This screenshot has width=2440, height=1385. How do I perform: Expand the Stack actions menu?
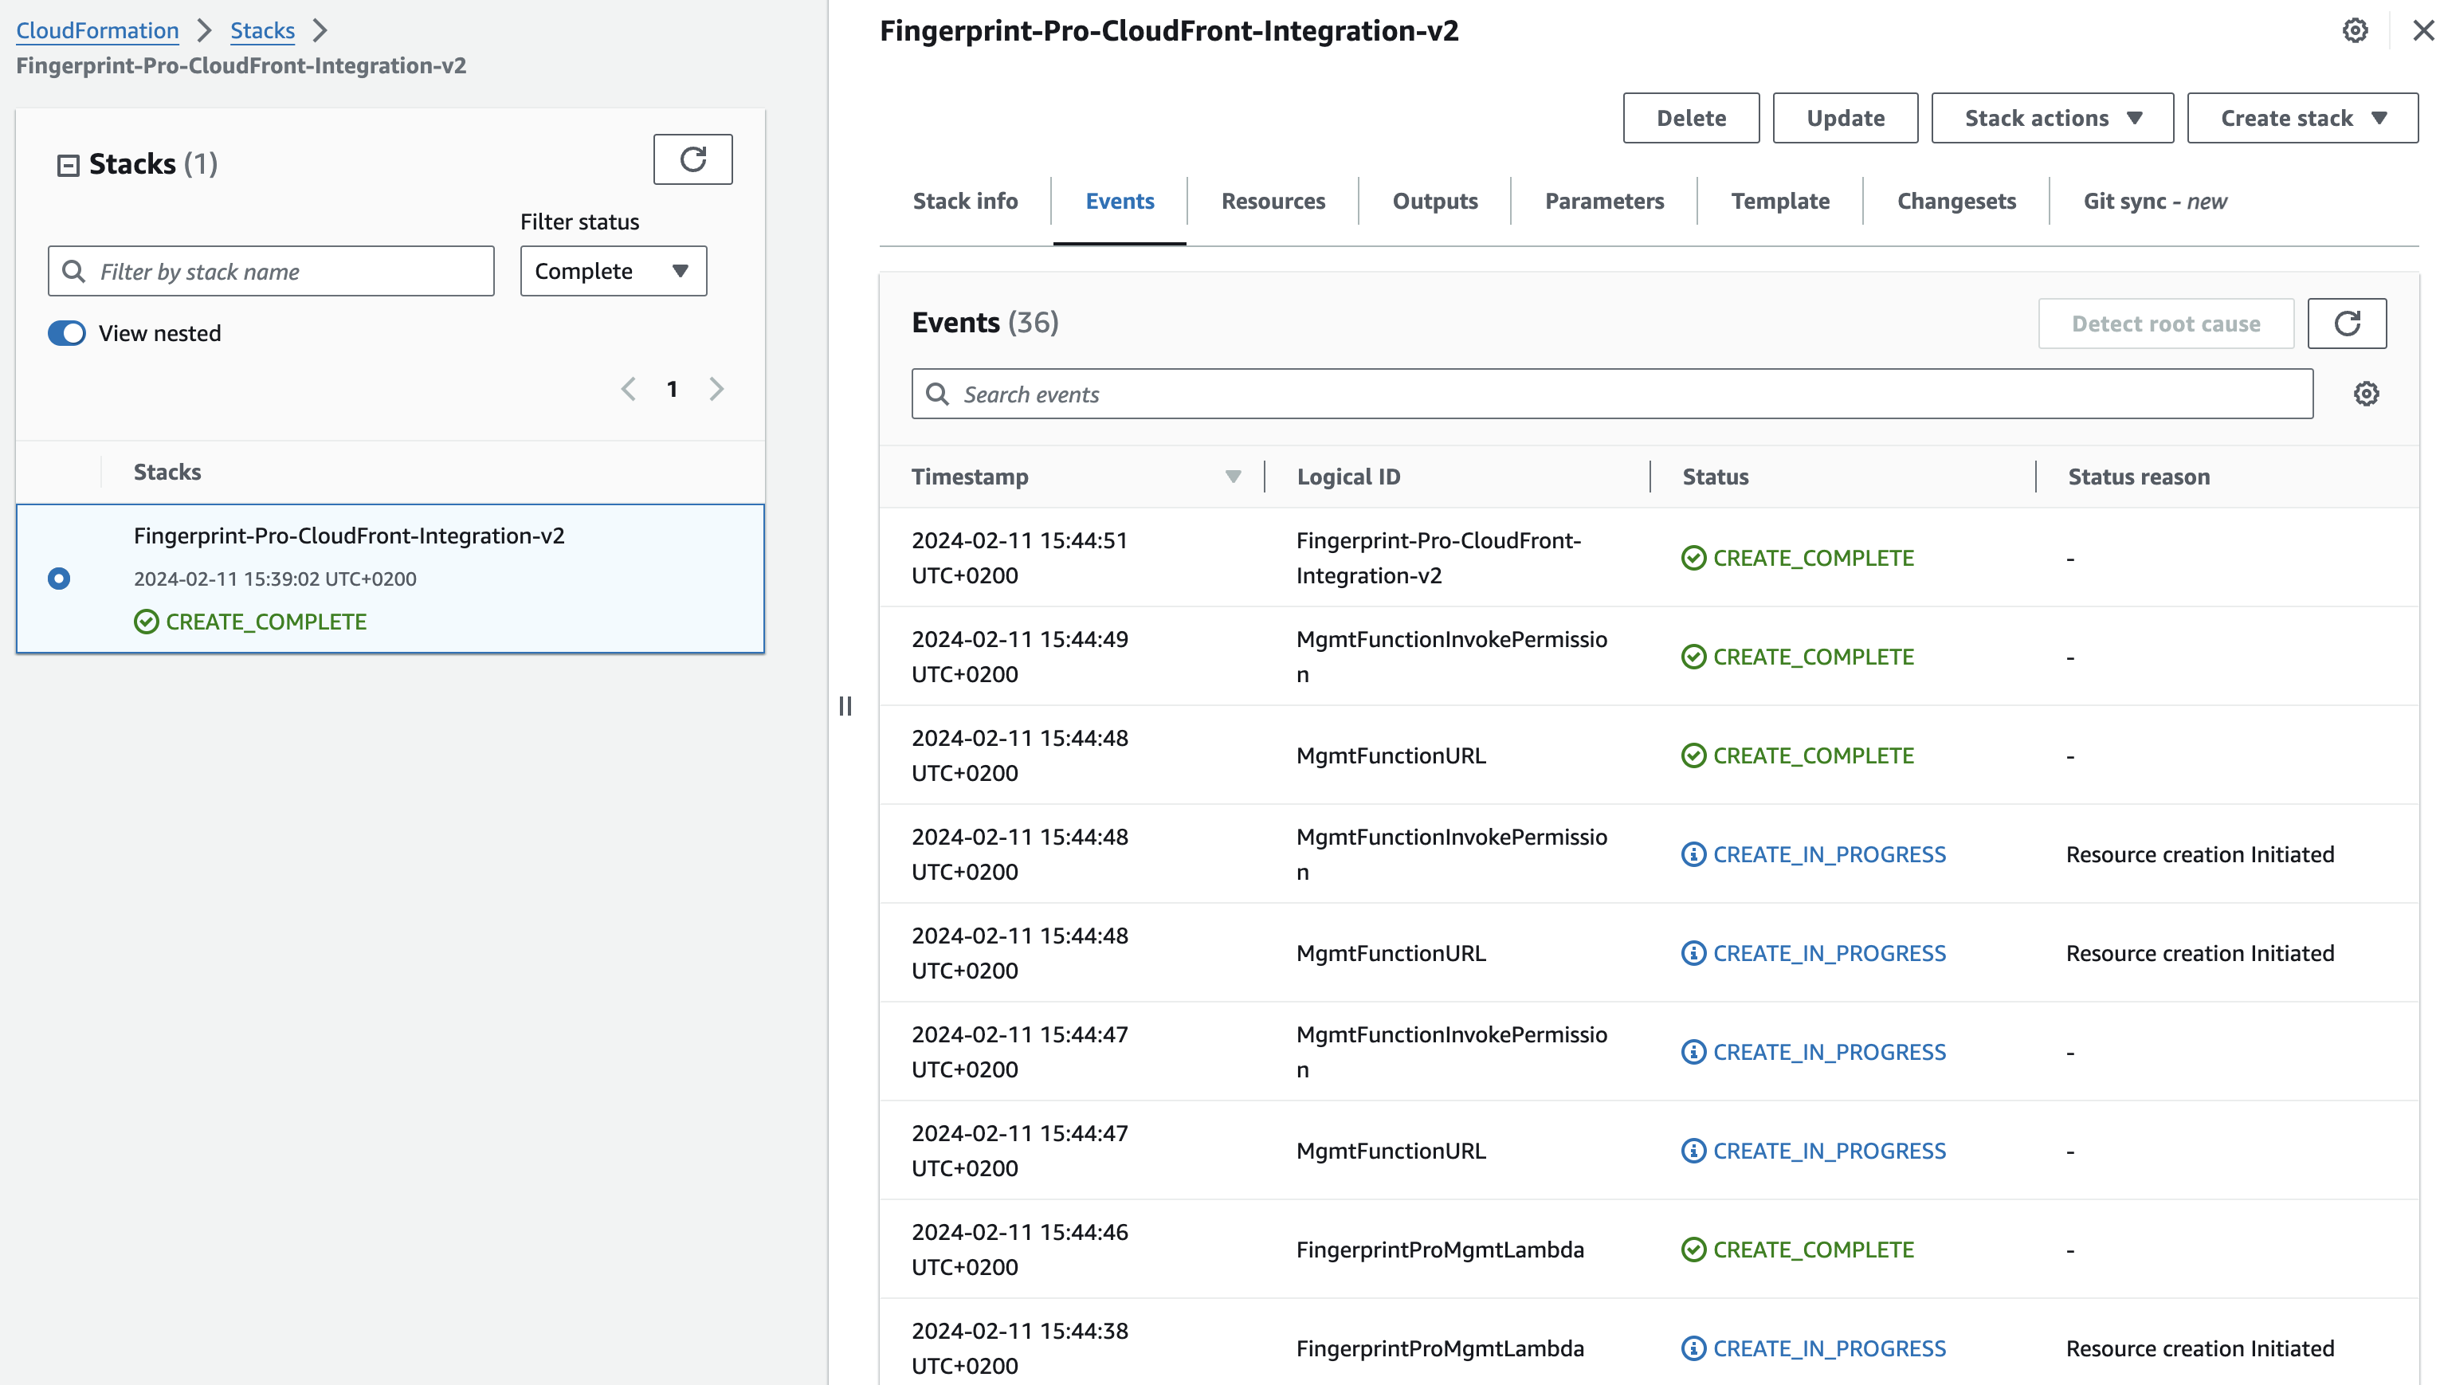2051,118
